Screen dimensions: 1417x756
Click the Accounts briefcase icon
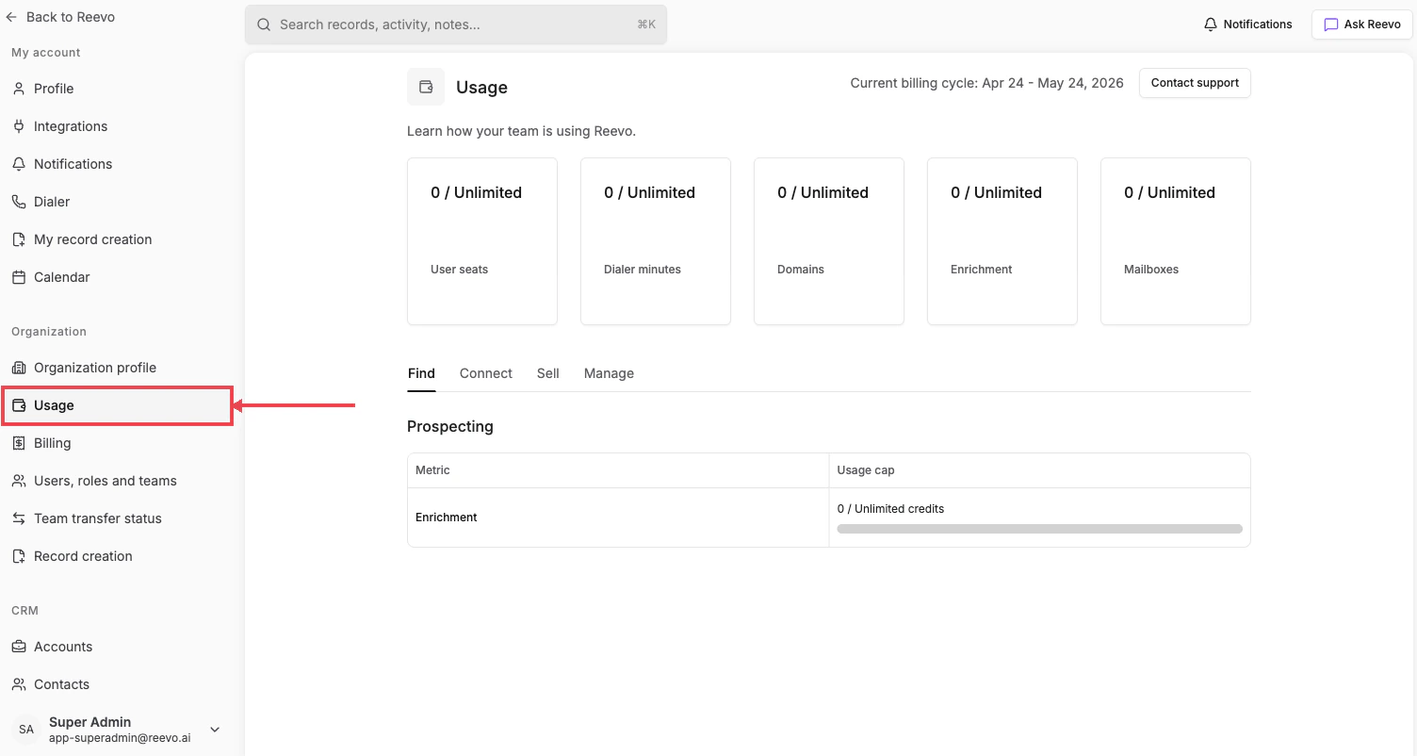point(19,647)
